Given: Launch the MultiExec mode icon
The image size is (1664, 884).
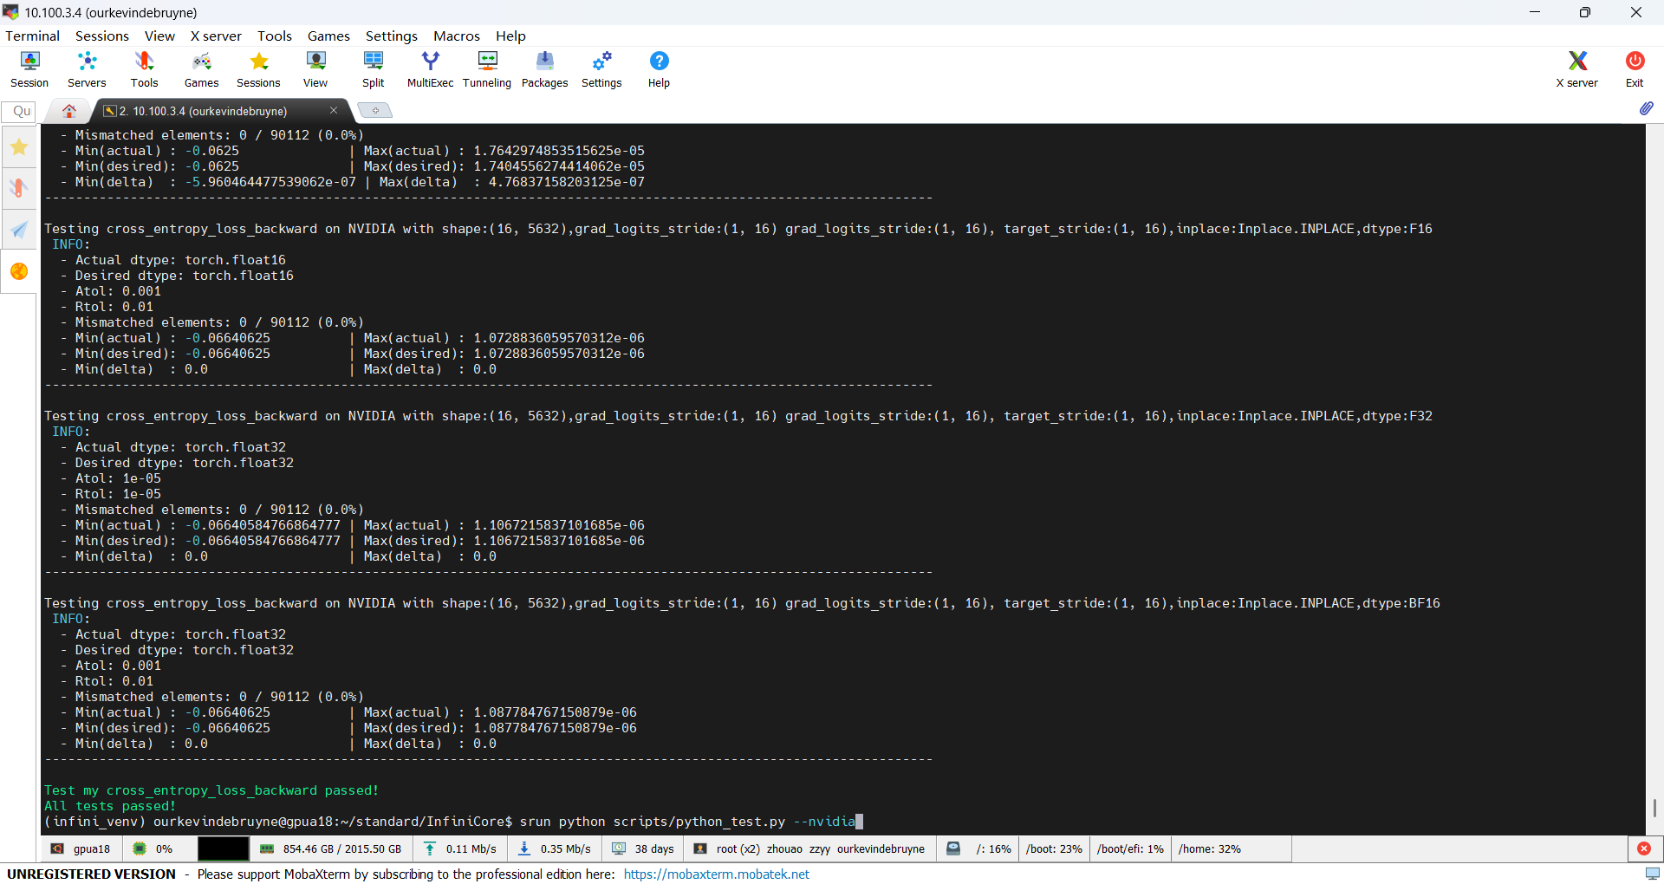Looking at the screenshot, I should 431,69.
